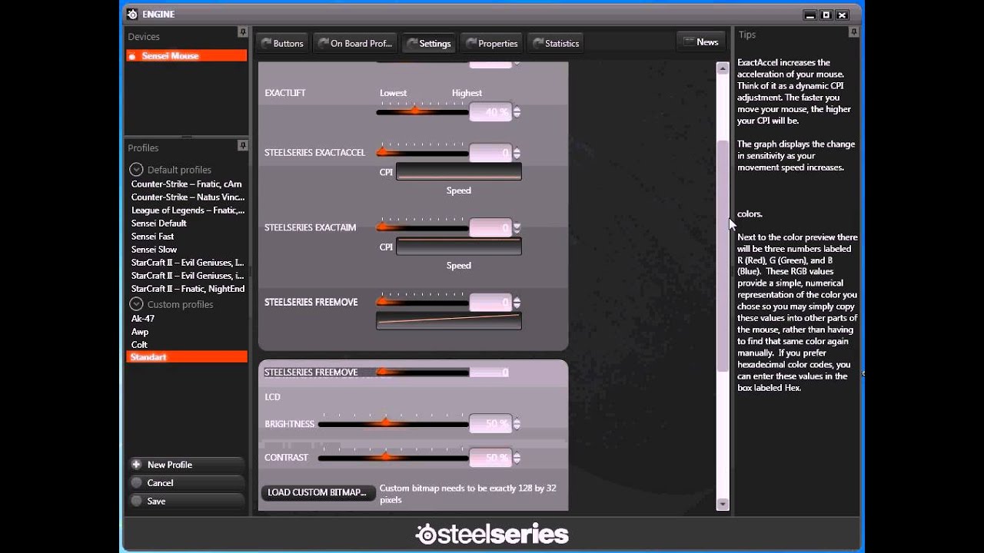
Task: Increase Brightness using the stepper up arrow
Action: (x=517, y=420)
